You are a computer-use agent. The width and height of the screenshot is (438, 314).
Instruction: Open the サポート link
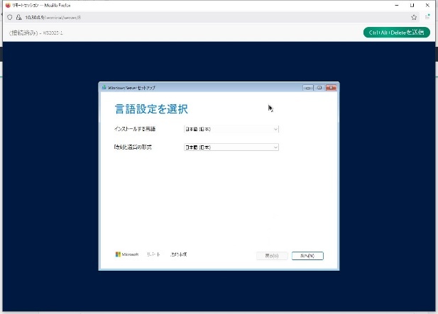(153, 254)
